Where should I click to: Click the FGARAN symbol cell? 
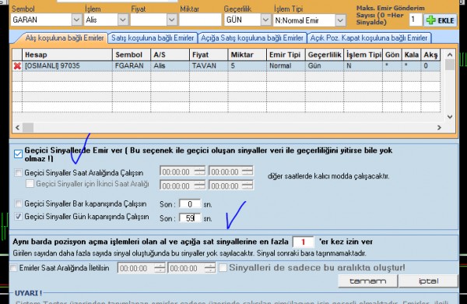click(132, 65)
